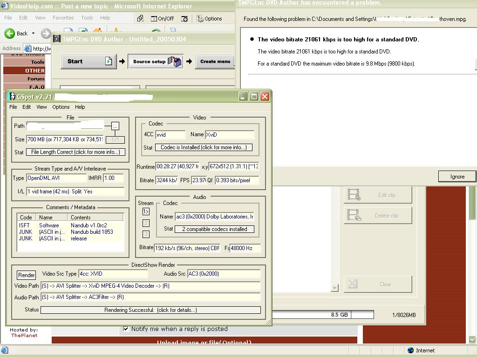Open the dropdown arrow next to Back
477x357 pixels.
point(33,33)
